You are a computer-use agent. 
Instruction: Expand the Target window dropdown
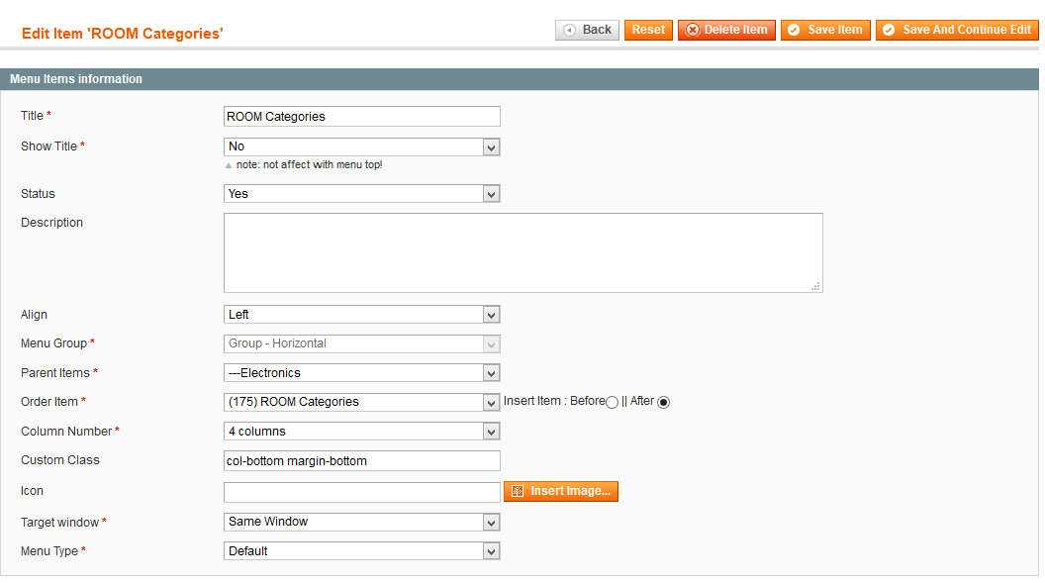click(362, 522)
